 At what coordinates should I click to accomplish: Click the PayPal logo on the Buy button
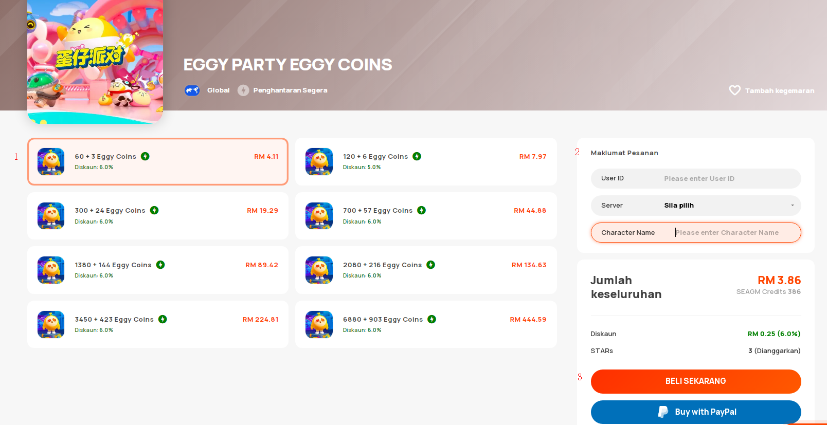point(663,412)
